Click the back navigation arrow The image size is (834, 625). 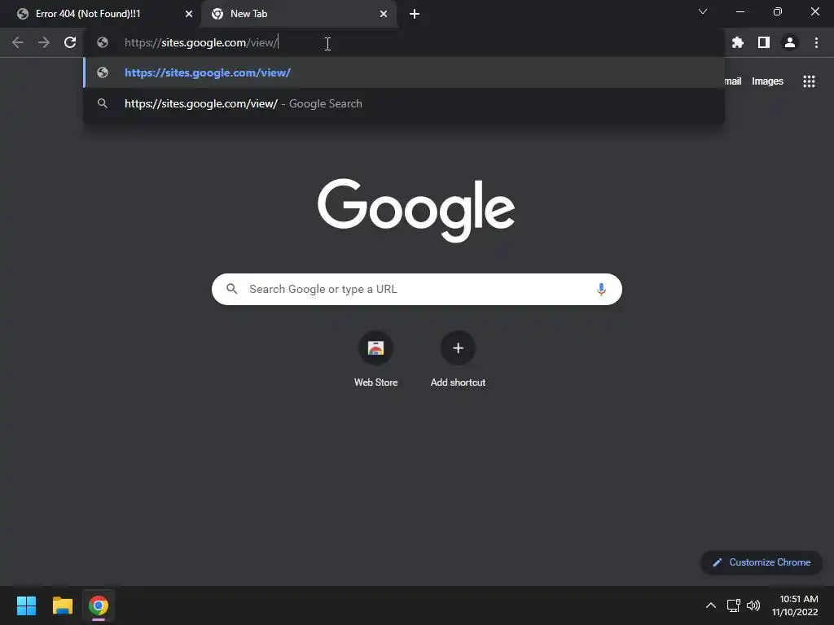tap(18, 42)
